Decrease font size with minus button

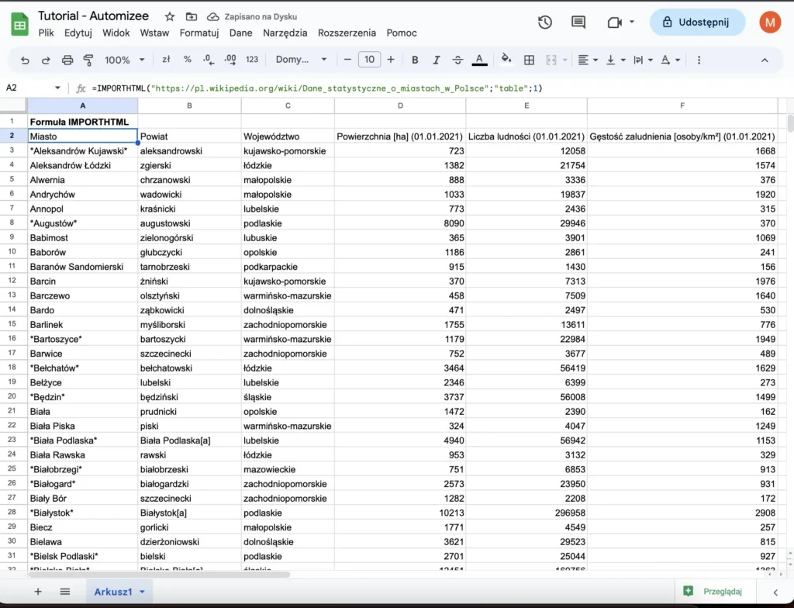click(347, 60)
